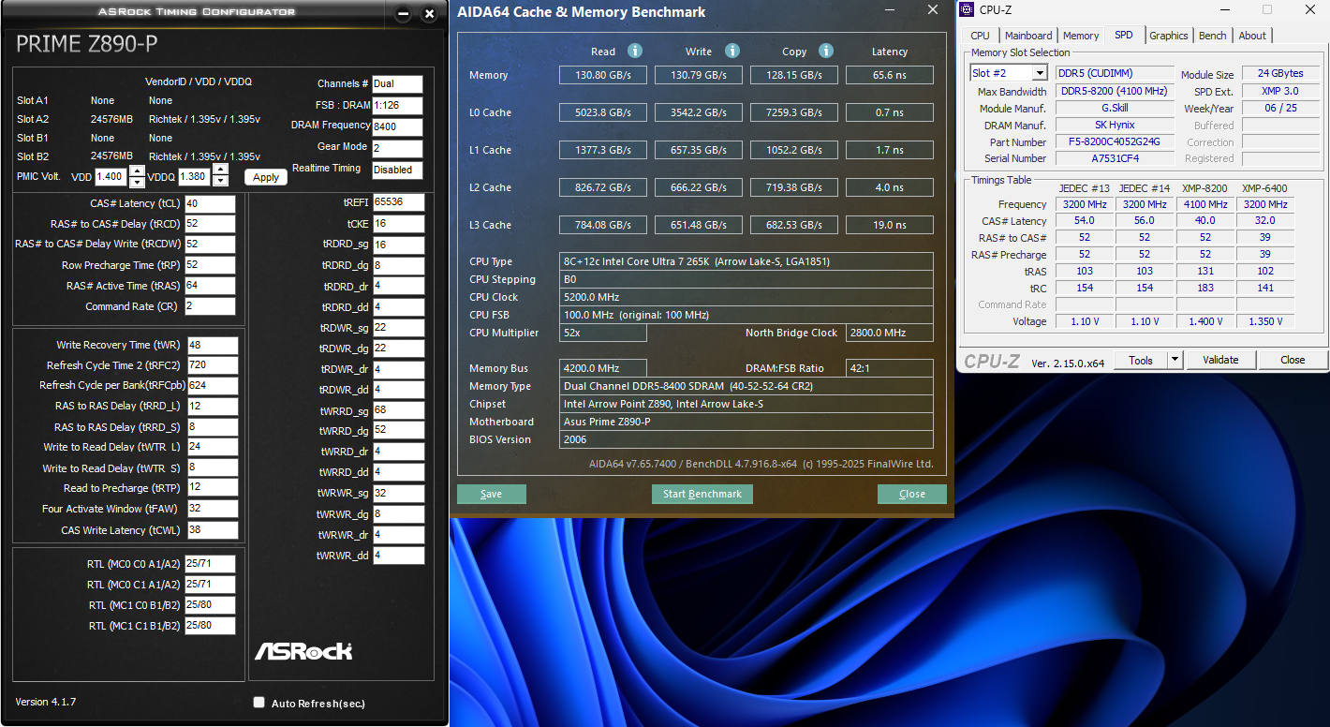1330x727 pixels.
Task: Click the Close button in CPU-Z
Action: click(1293, 360)
